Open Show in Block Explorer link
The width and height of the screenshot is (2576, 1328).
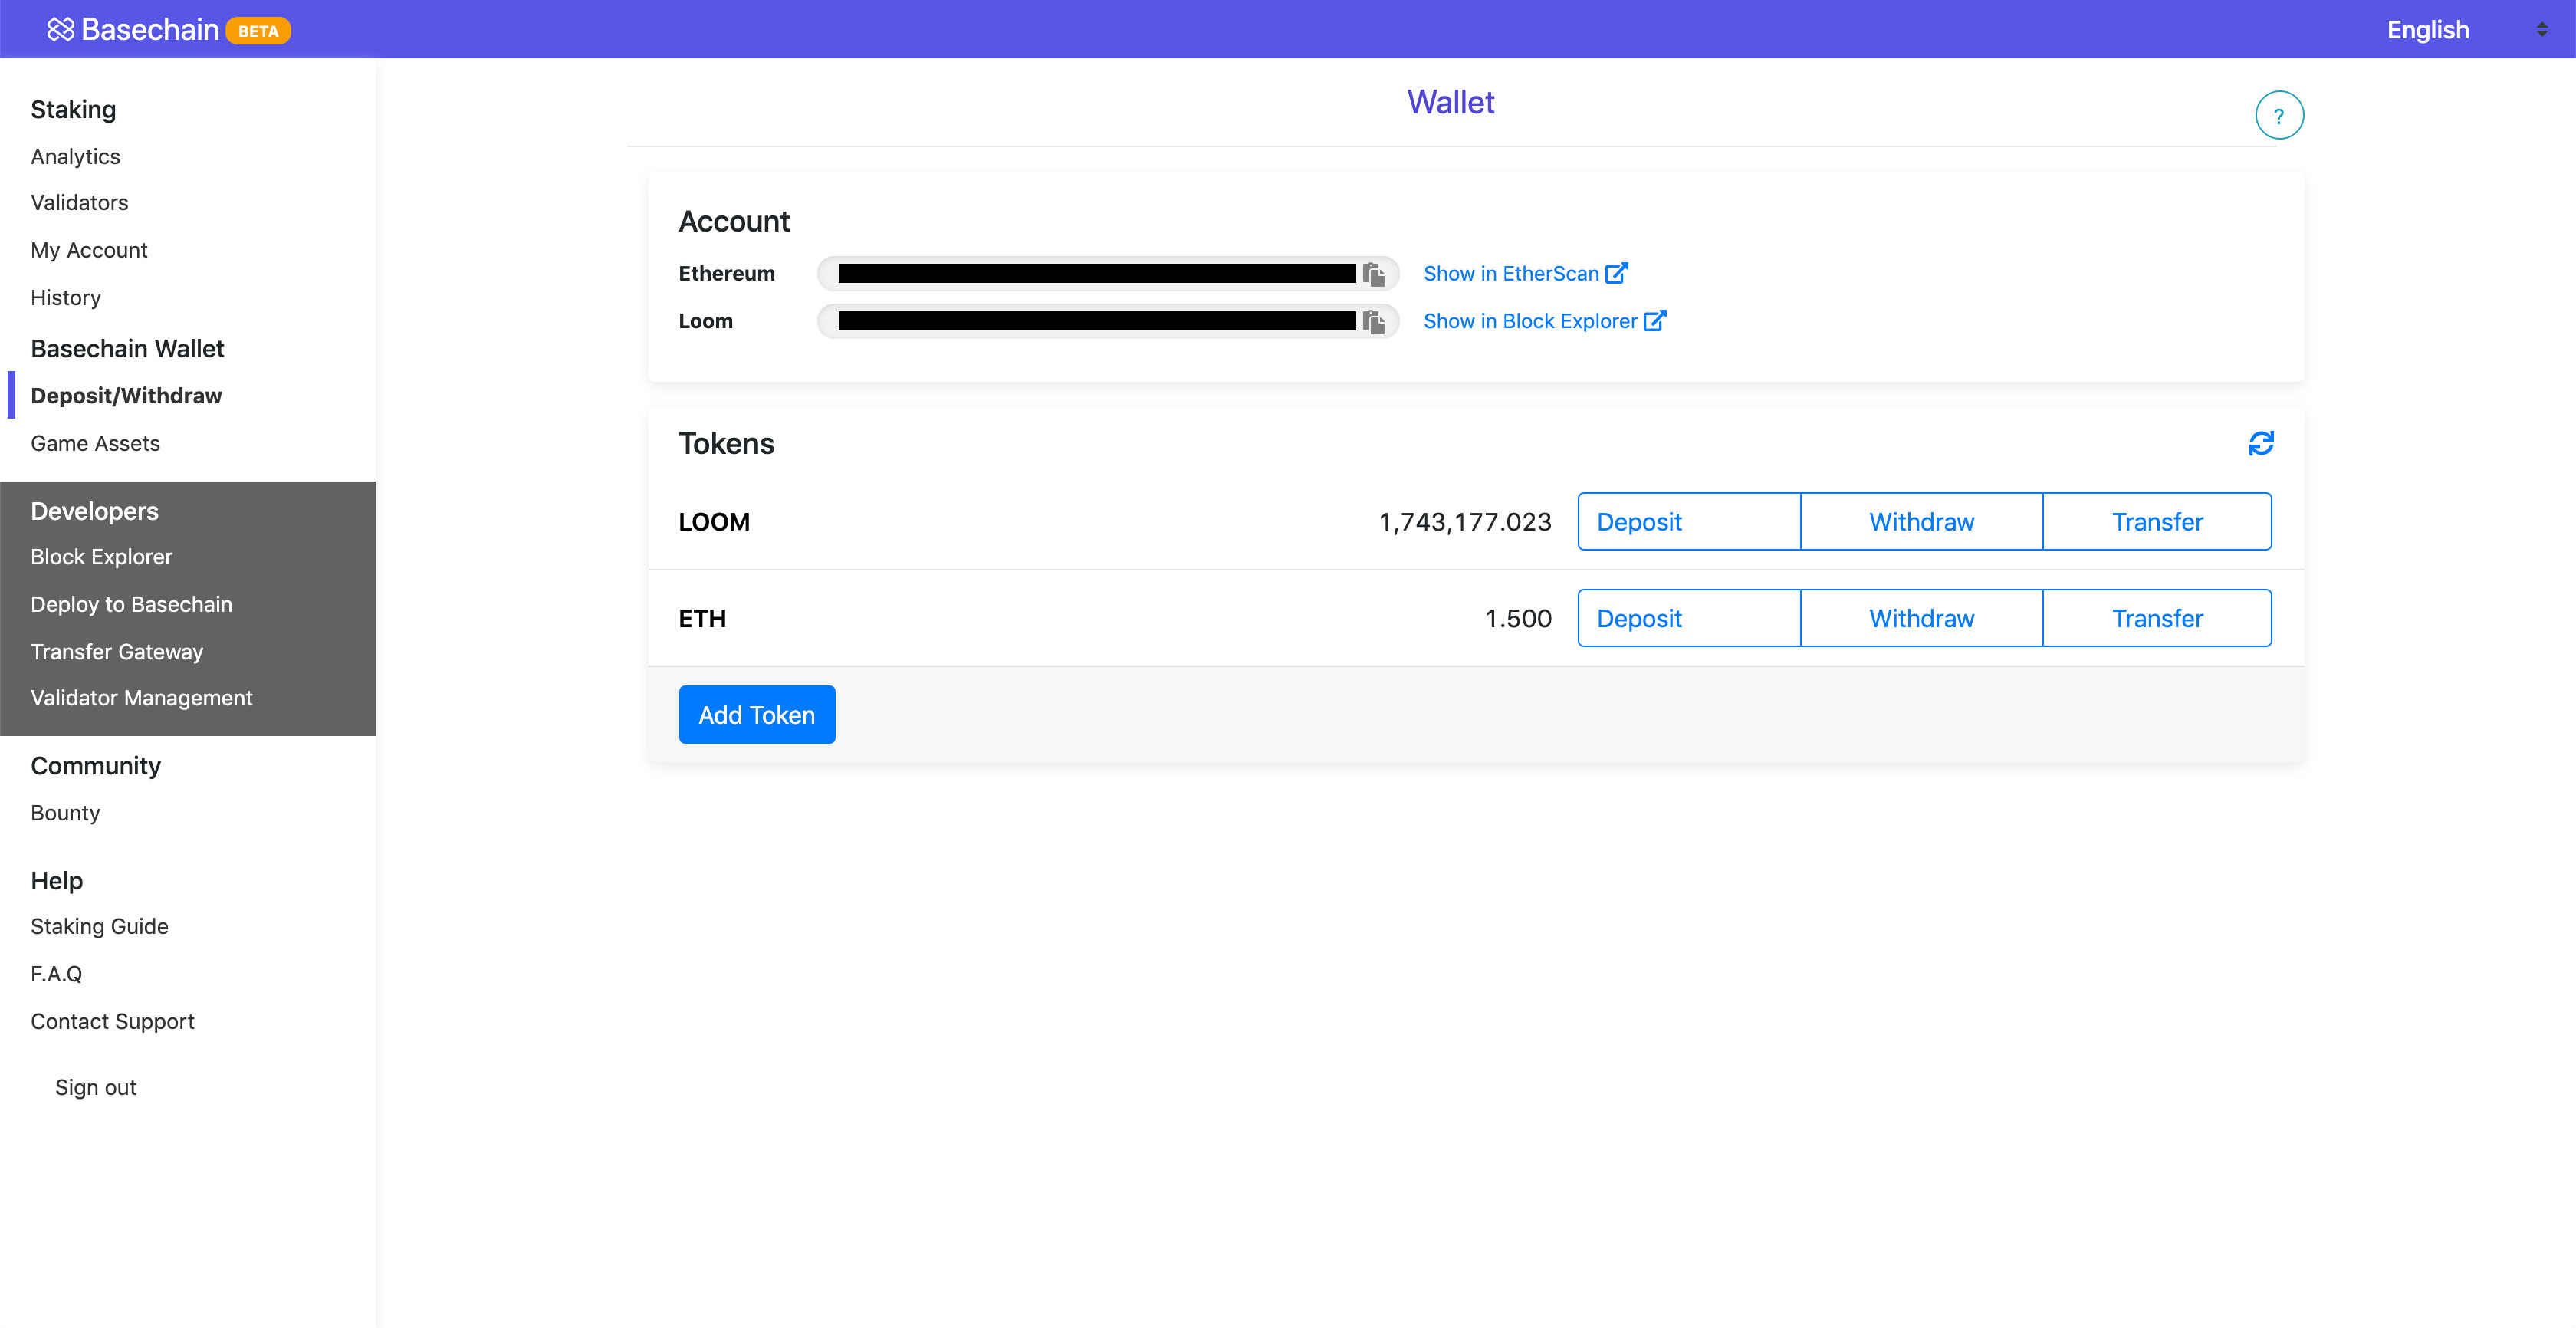pos(1544,321)
